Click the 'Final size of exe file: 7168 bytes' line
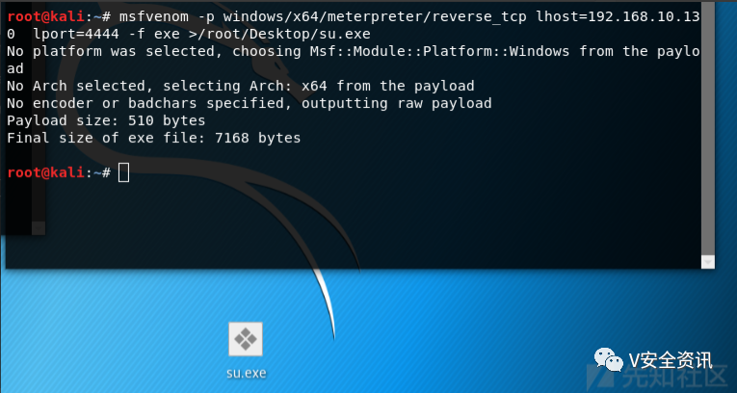The image size is (737, 393). pyautogui.click(x=154, y=138)
